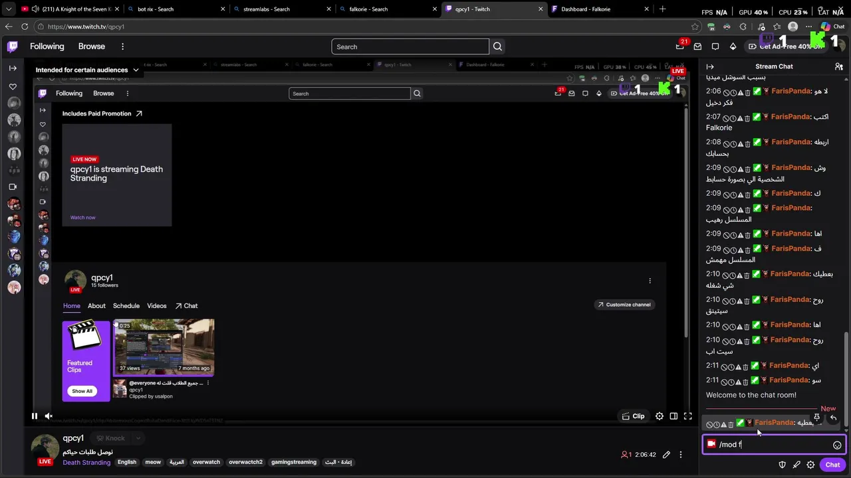Click the Browse nav item
This screenshot has height=478, width=851.
[x=92, y=46]
